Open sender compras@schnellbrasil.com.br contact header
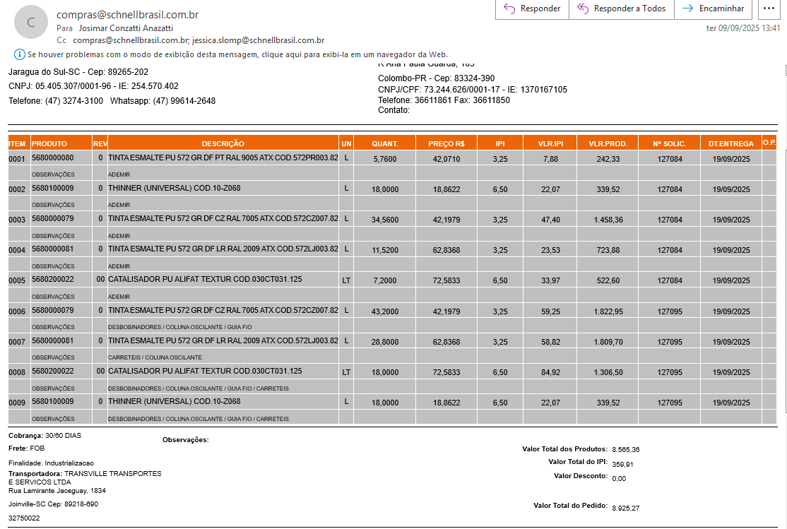The width and height of the screenshot is (787, 529). click(127, 14)
